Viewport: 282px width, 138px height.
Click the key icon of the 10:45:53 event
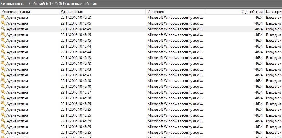pos(3,18)
